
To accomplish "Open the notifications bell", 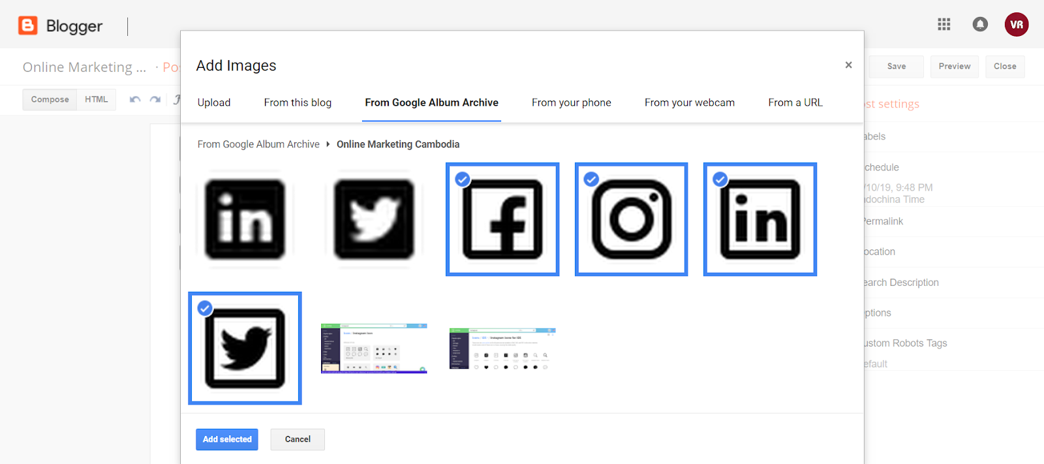I will click(979, 24).
